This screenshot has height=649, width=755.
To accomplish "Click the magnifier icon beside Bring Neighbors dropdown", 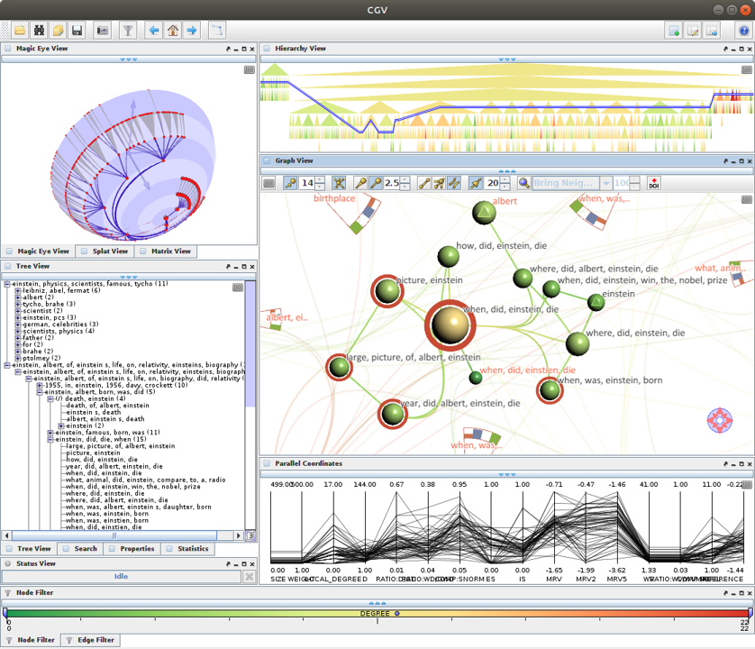I will [x=523, y=183].
